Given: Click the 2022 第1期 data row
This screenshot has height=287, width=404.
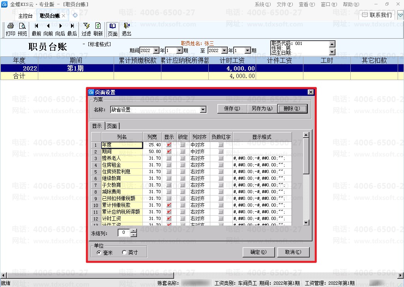Looking at the screenshot, I should 202,68.
